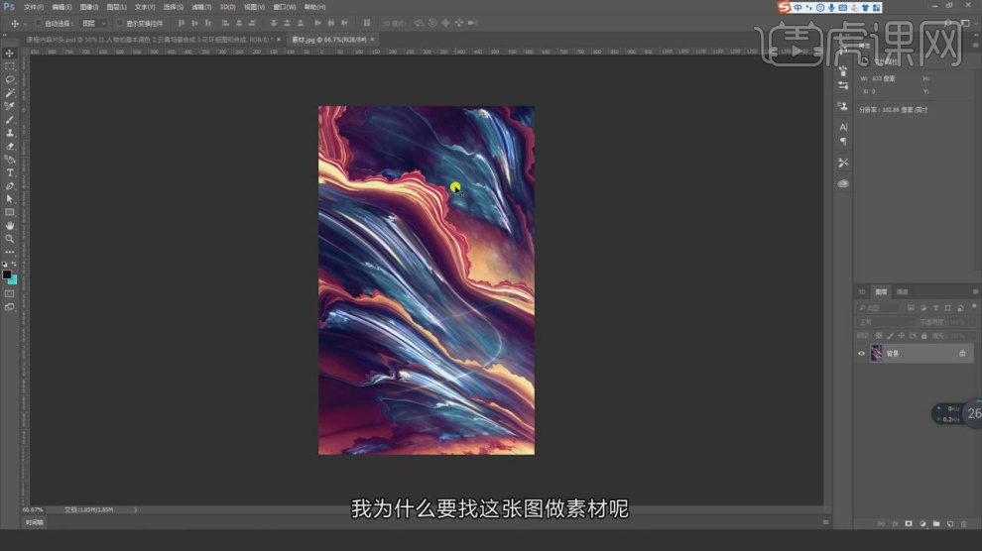Viewport: 982px width, 551px height.
Task: Open the Clone Source panel icon
Action: (x=843, y=106)
